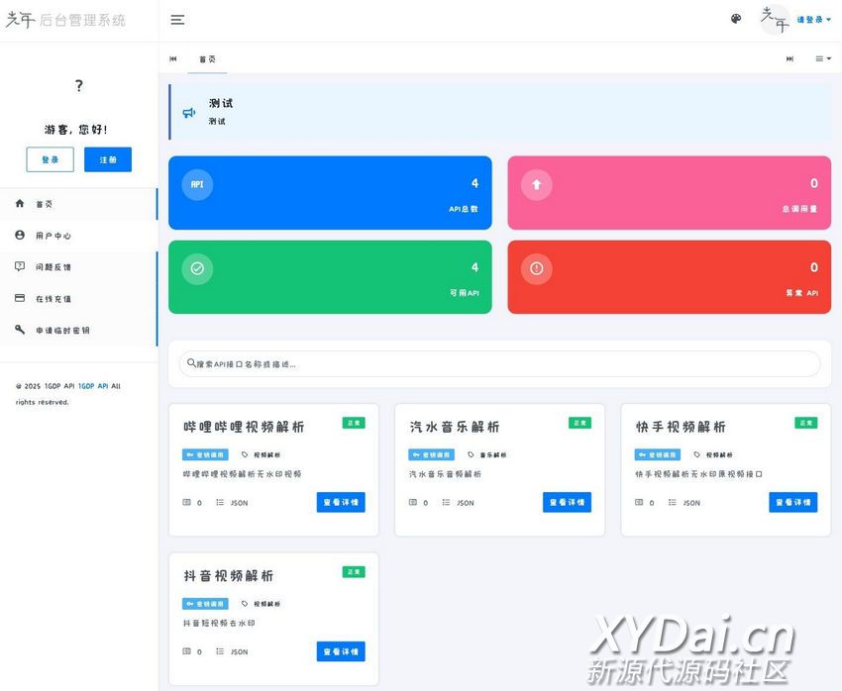Go to 申请临时密钥 in the sidebar
This screenshot has height=691, width=842.
click(62, 331)
